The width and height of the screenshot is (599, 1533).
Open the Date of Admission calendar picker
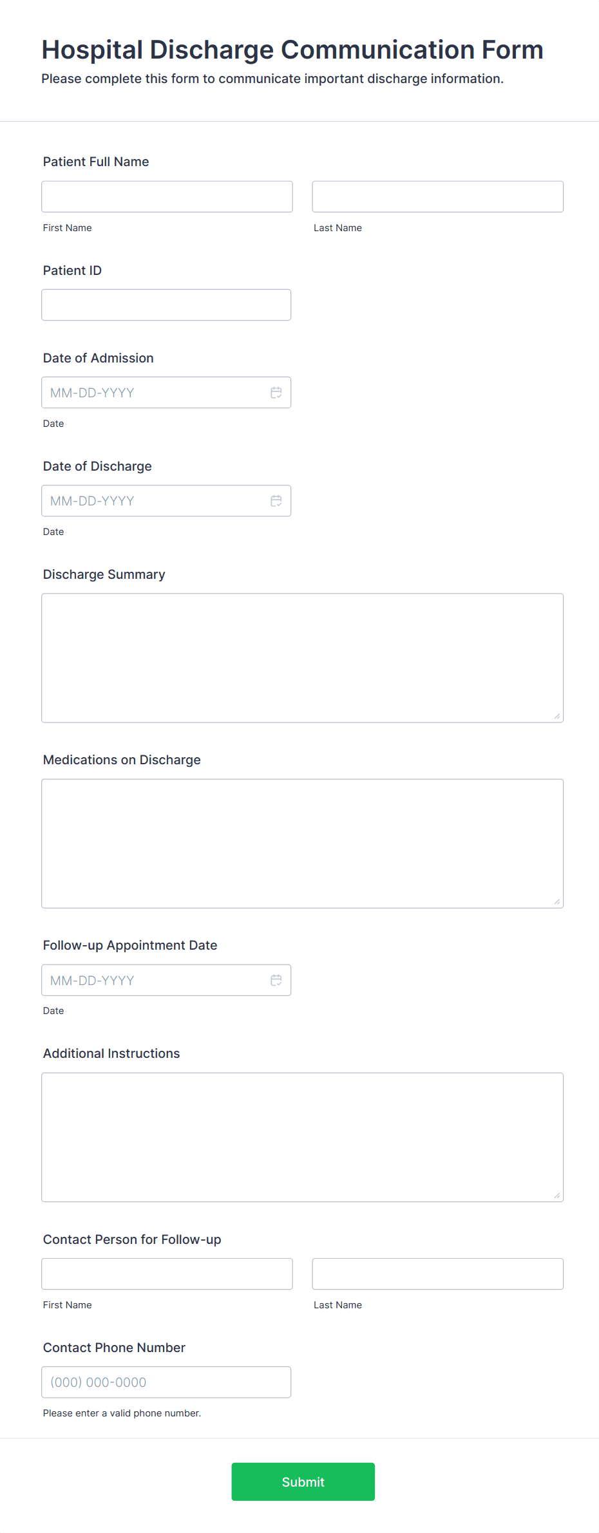coord(277,392)
